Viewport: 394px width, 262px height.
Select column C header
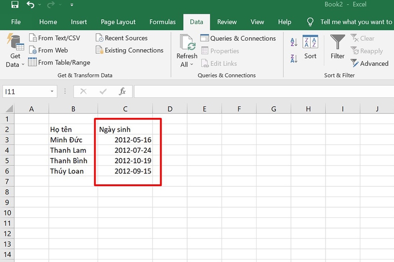[125, 109]
